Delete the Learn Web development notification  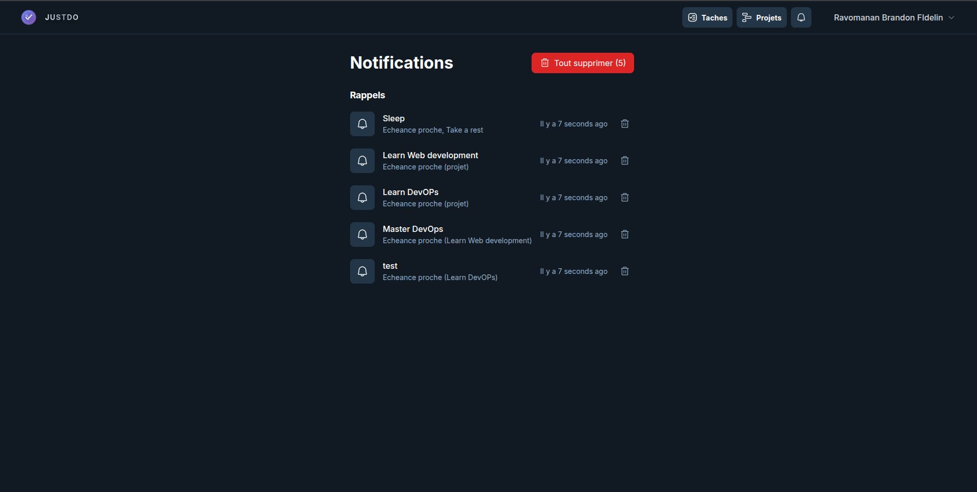[x=624, y=161]
